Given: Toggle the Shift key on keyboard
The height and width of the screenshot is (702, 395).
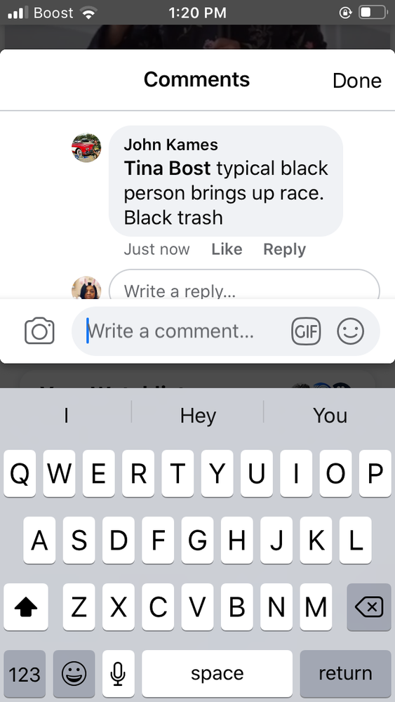Looking at the screenshot, I should pyautogui.click(x=26, y=607).
